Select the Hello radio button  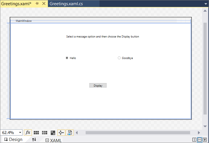[x=67, y=58]
